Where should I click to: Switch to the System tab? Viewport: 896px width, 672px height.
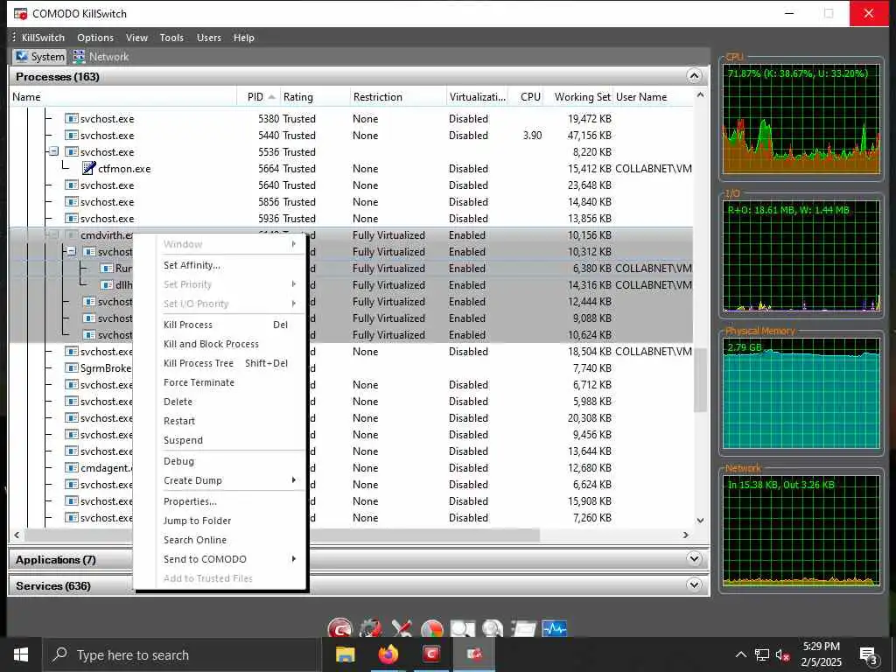39,57
